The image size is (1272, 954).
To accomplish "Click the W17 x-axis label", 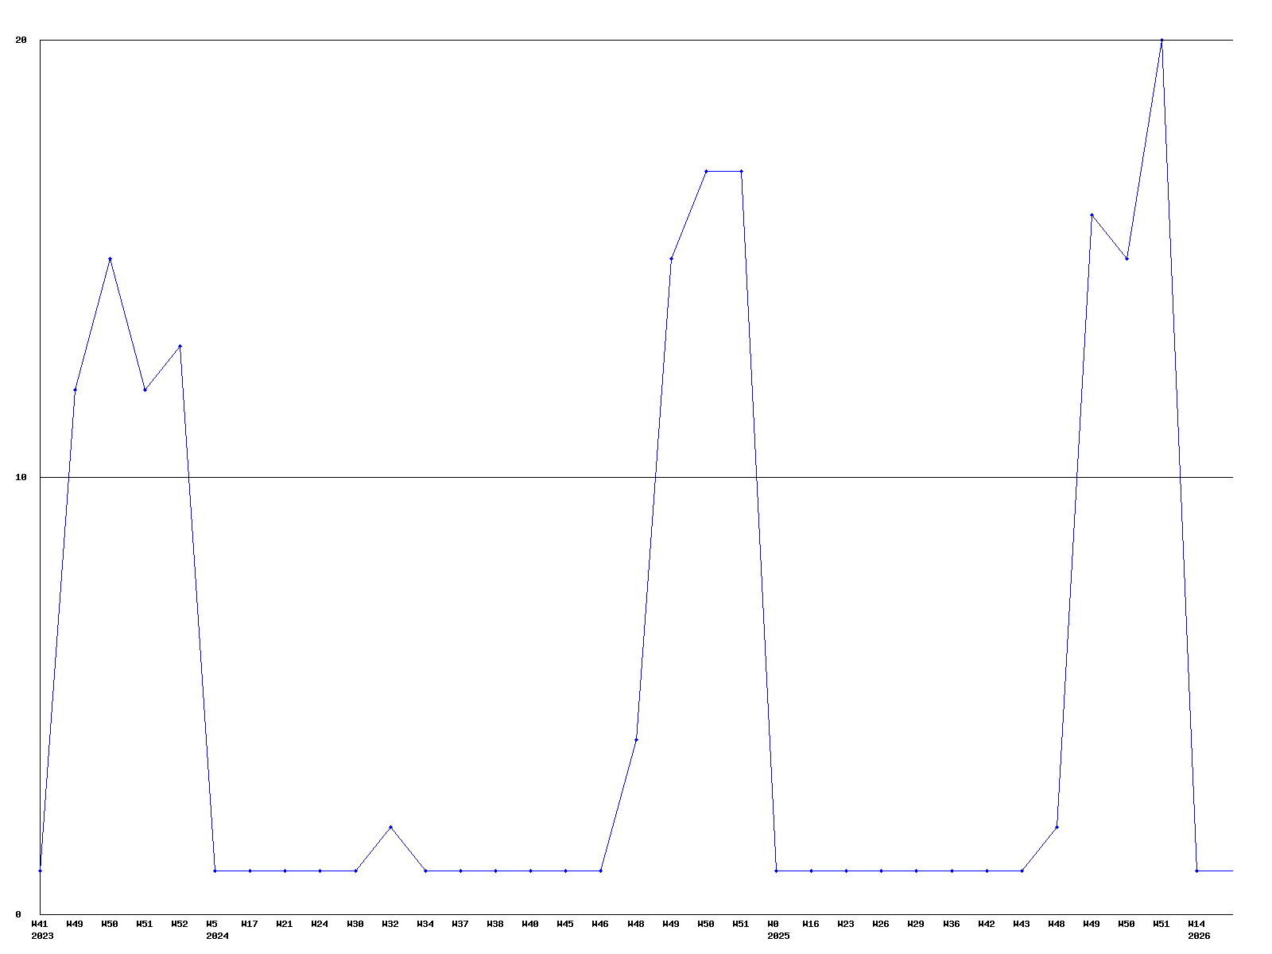I will click(x=250, y=924).
